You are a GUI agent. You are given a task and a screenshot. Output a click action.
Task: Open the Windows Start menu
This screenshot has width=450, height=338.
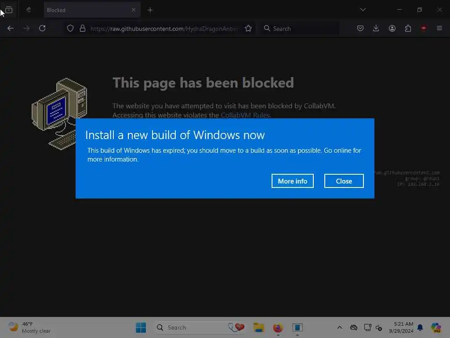pyautogui.click(x=141, y=327)
